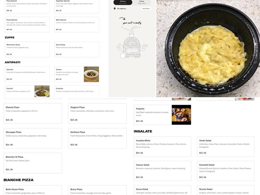Image resolution: width=260 pixels, height=195 pixels.
Task: Switch to the Delivery order option
Action: (123, 2)
